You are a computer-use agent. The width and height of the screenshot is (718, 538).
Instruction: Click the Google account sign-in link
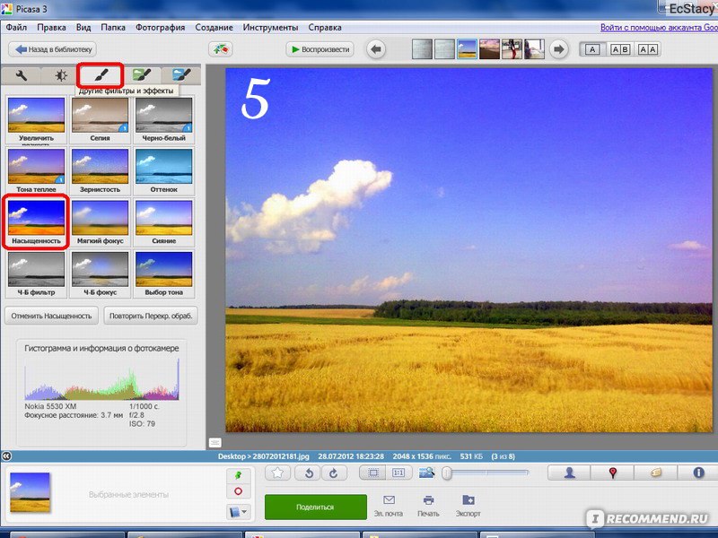tap(659, 28)
